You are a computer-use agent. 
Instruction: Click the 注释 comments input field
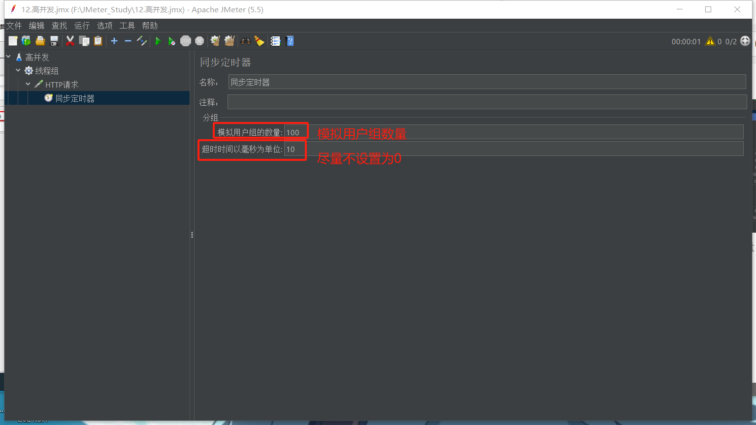(487, 102)
